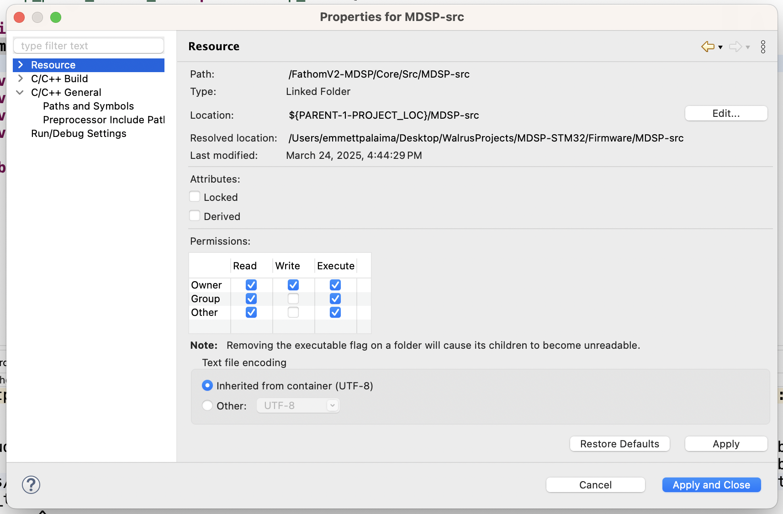Expand the C/C++ Build node
This screenshot has height=514, width=783.
pos(21,79)
